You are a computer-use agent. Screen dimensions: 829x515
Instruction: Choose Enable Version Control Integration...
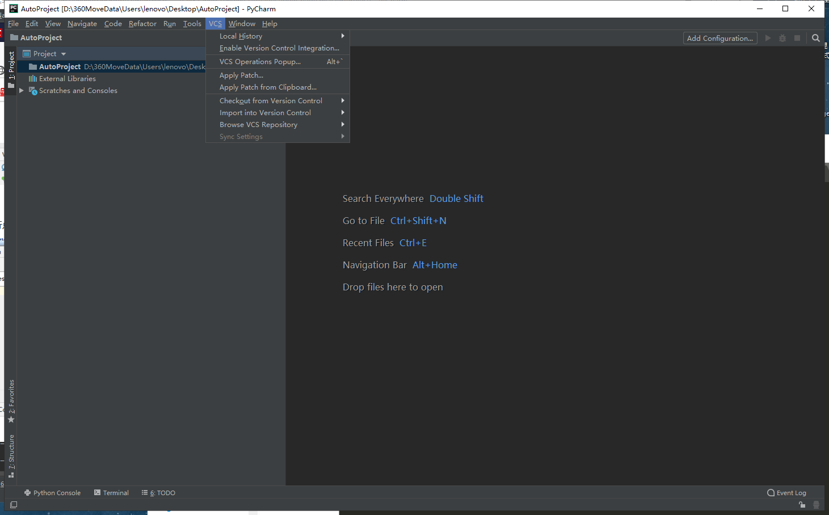(277, 48)
